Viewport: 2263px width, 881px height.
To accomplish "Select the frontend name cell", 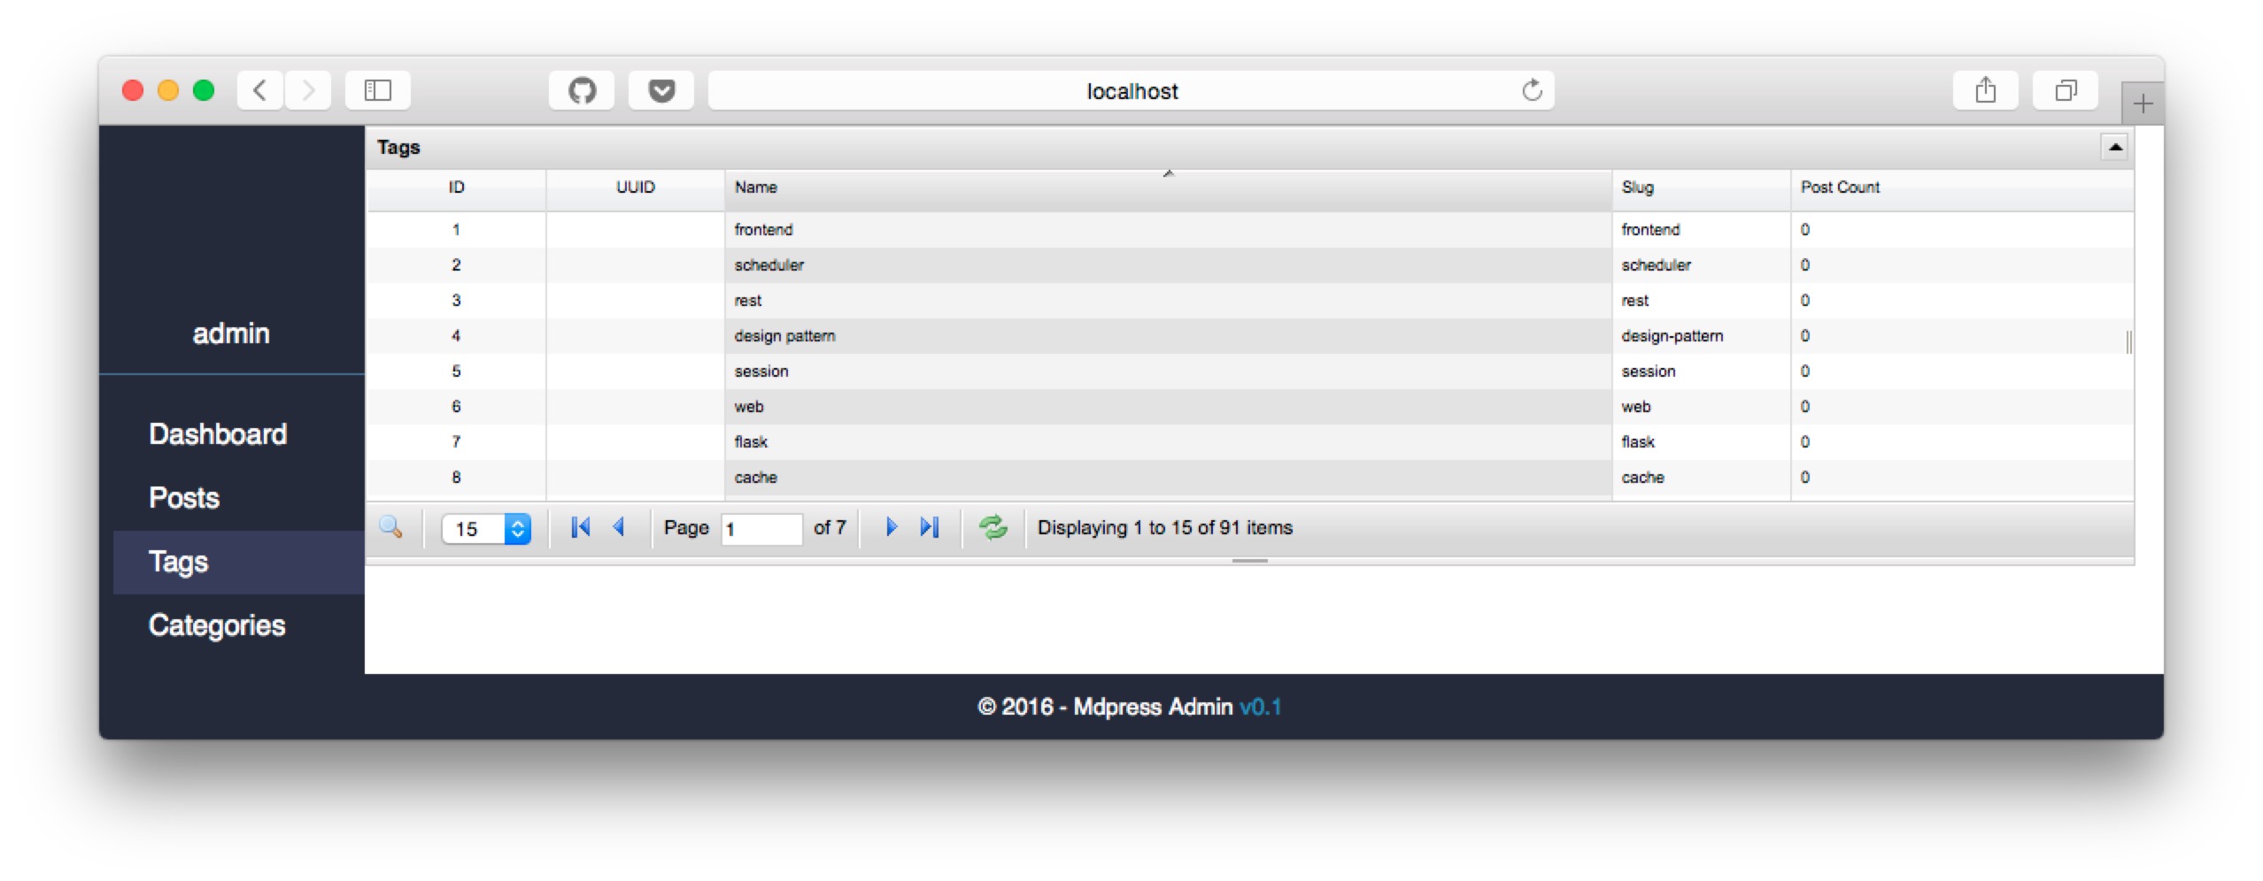I will click(1168, 230).
